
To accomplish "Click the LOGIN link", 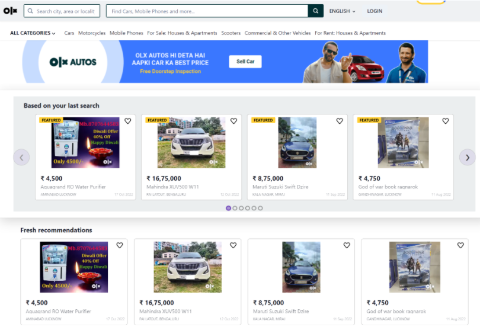I will pyautogui.click(x=375, y=11).
